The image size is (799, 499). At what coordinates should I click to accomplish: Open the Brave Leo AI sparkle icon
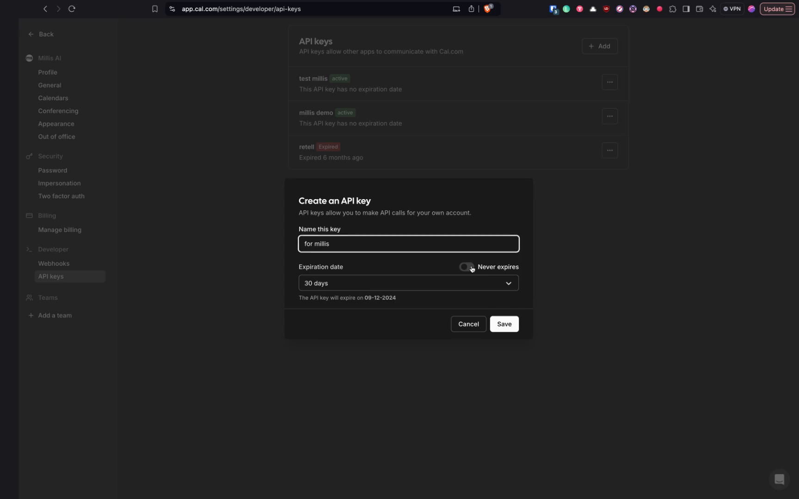pos(713,9)
